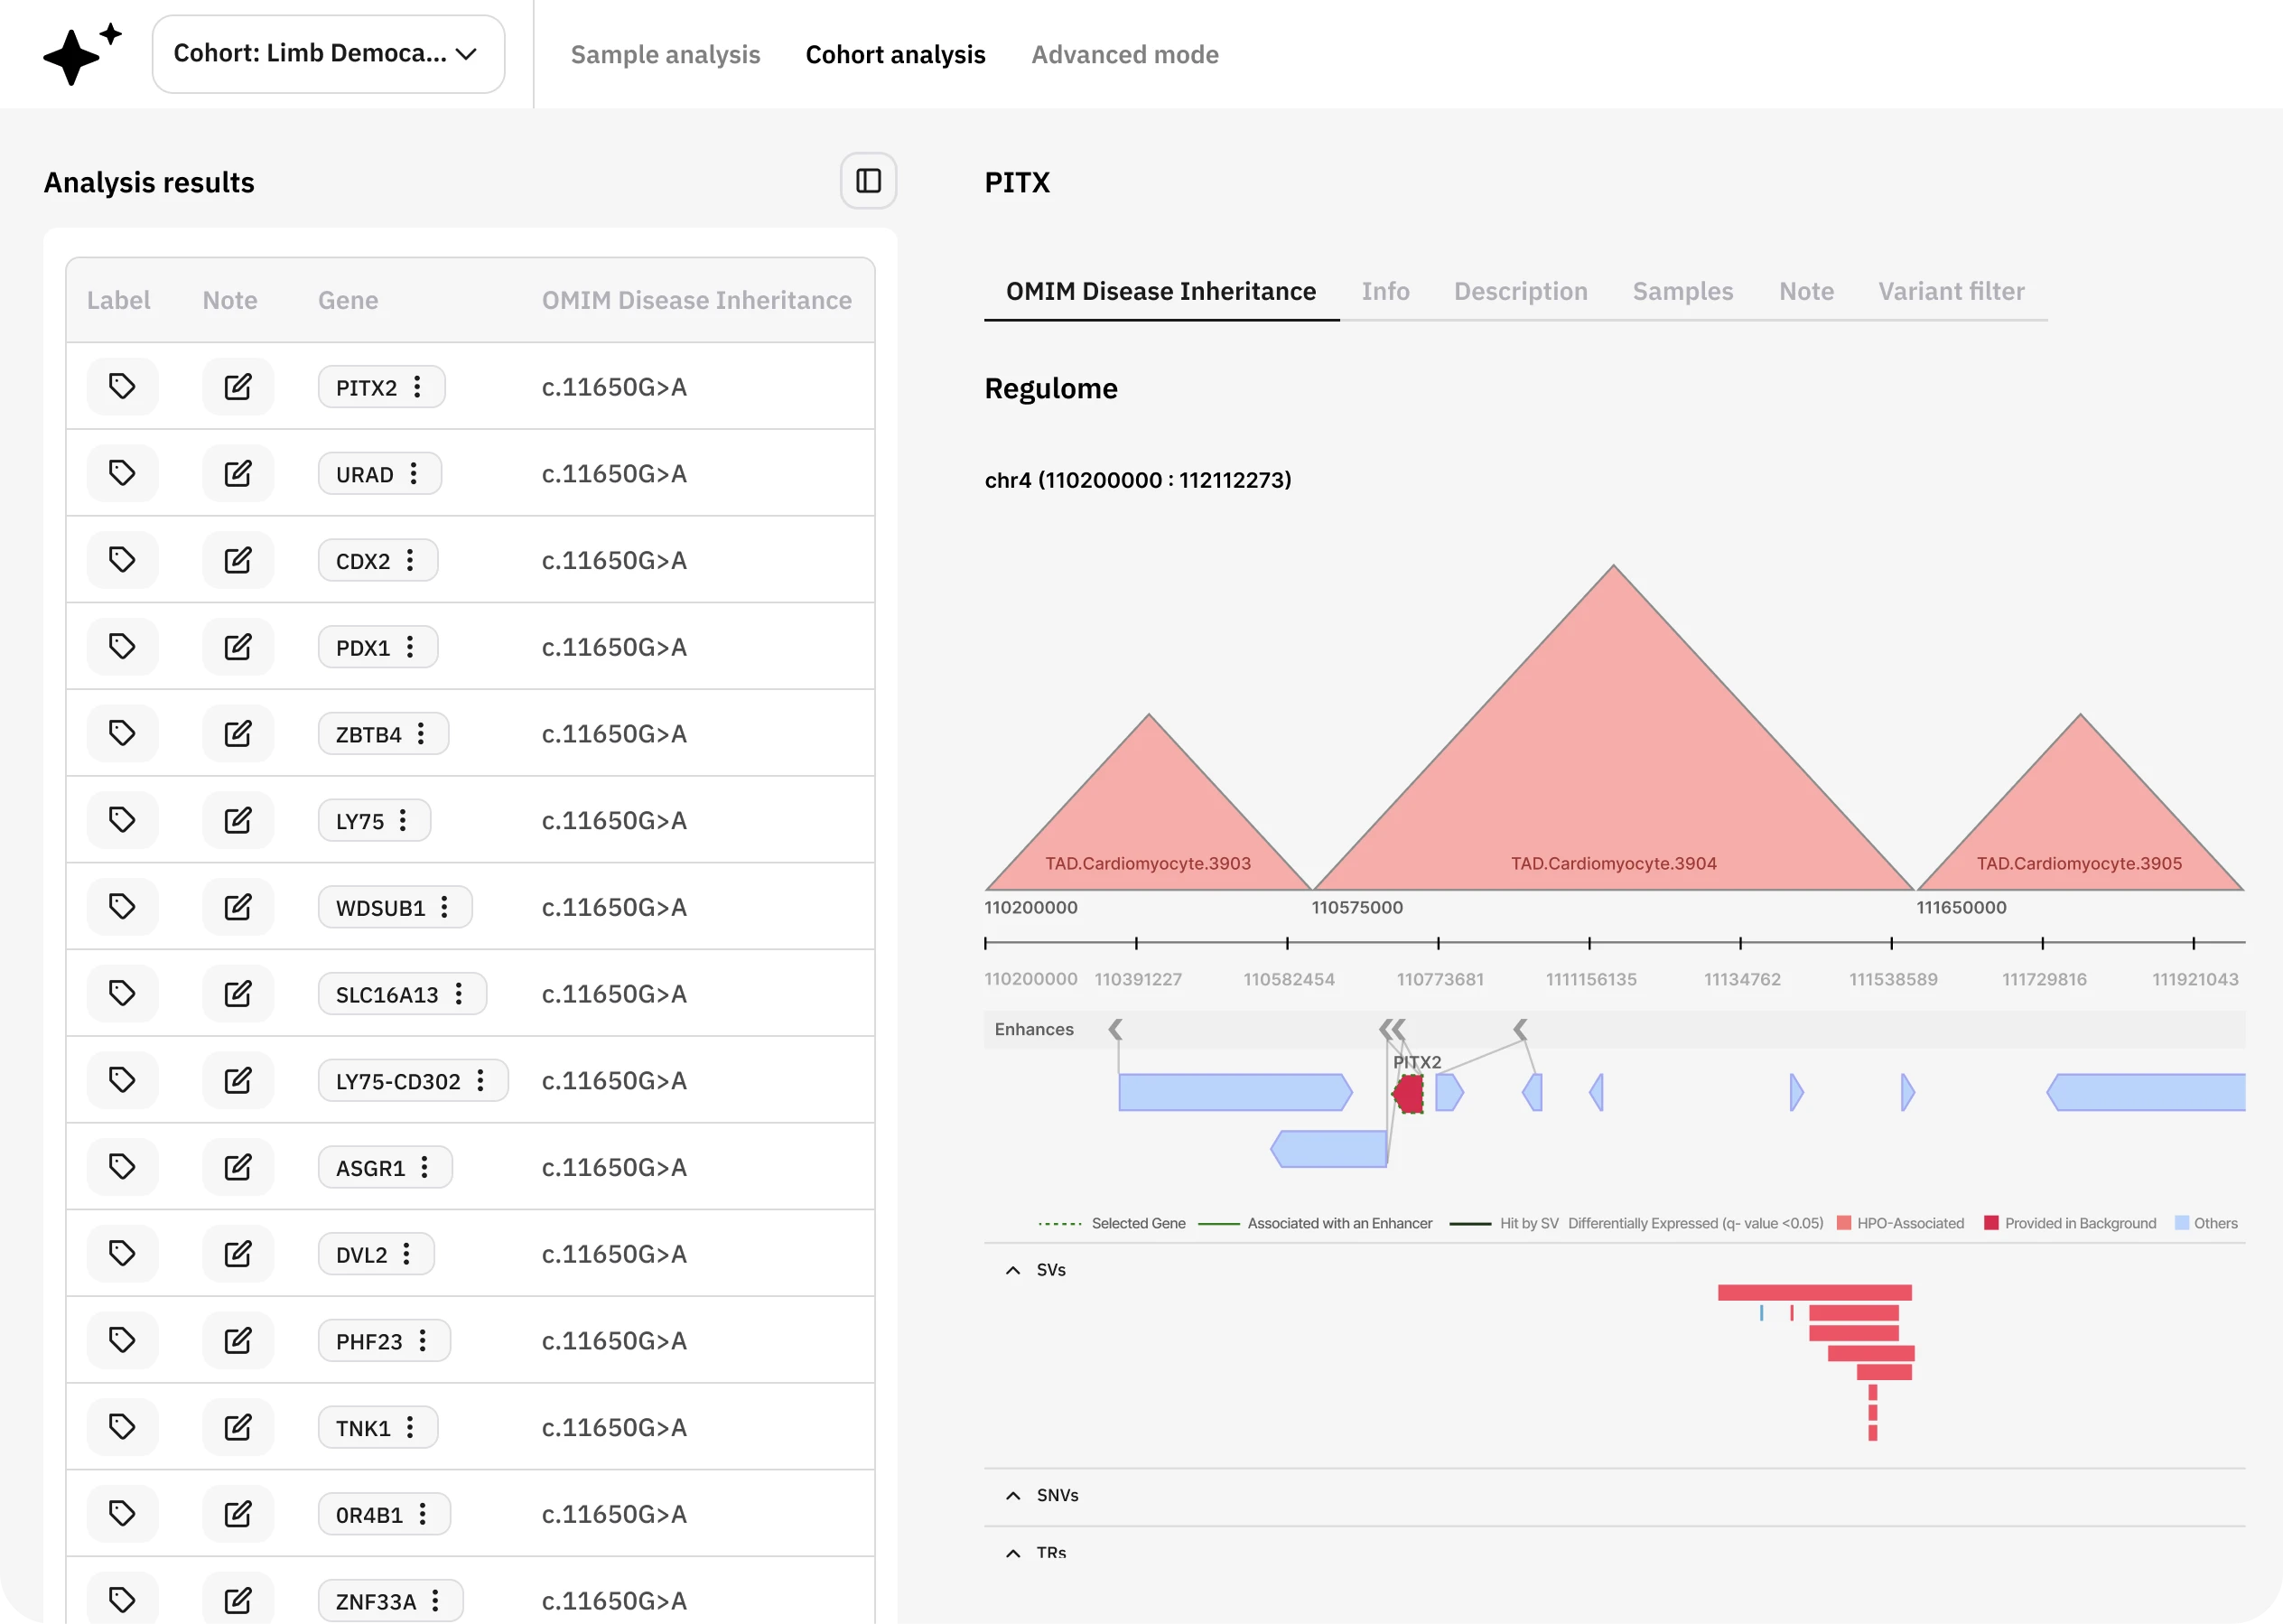Click the label tag icon for LY75

[x=122, y=820]
